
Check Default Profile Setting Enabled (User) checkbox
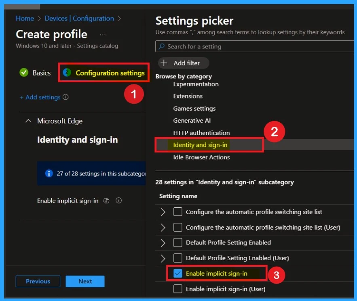coord(178,258)
